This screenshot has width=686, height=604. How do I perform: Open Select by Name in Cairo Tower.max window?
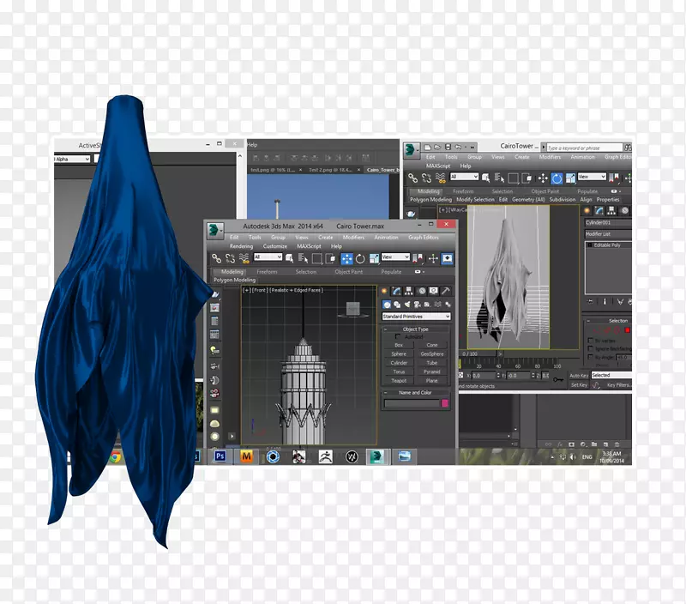[x=303, y=258]
